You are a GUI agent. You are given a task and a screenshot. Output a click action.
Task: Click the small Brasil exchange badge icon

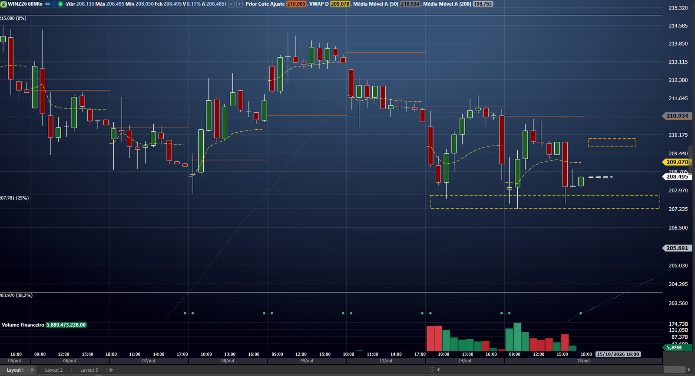[48, 4]
